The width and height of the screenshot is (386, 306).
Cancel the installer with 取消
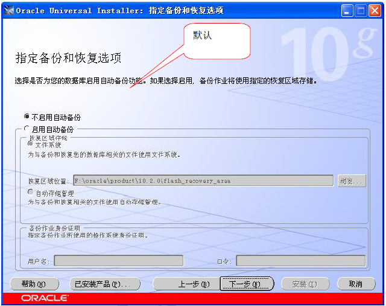pyautogui.click(x=356, y=284)
